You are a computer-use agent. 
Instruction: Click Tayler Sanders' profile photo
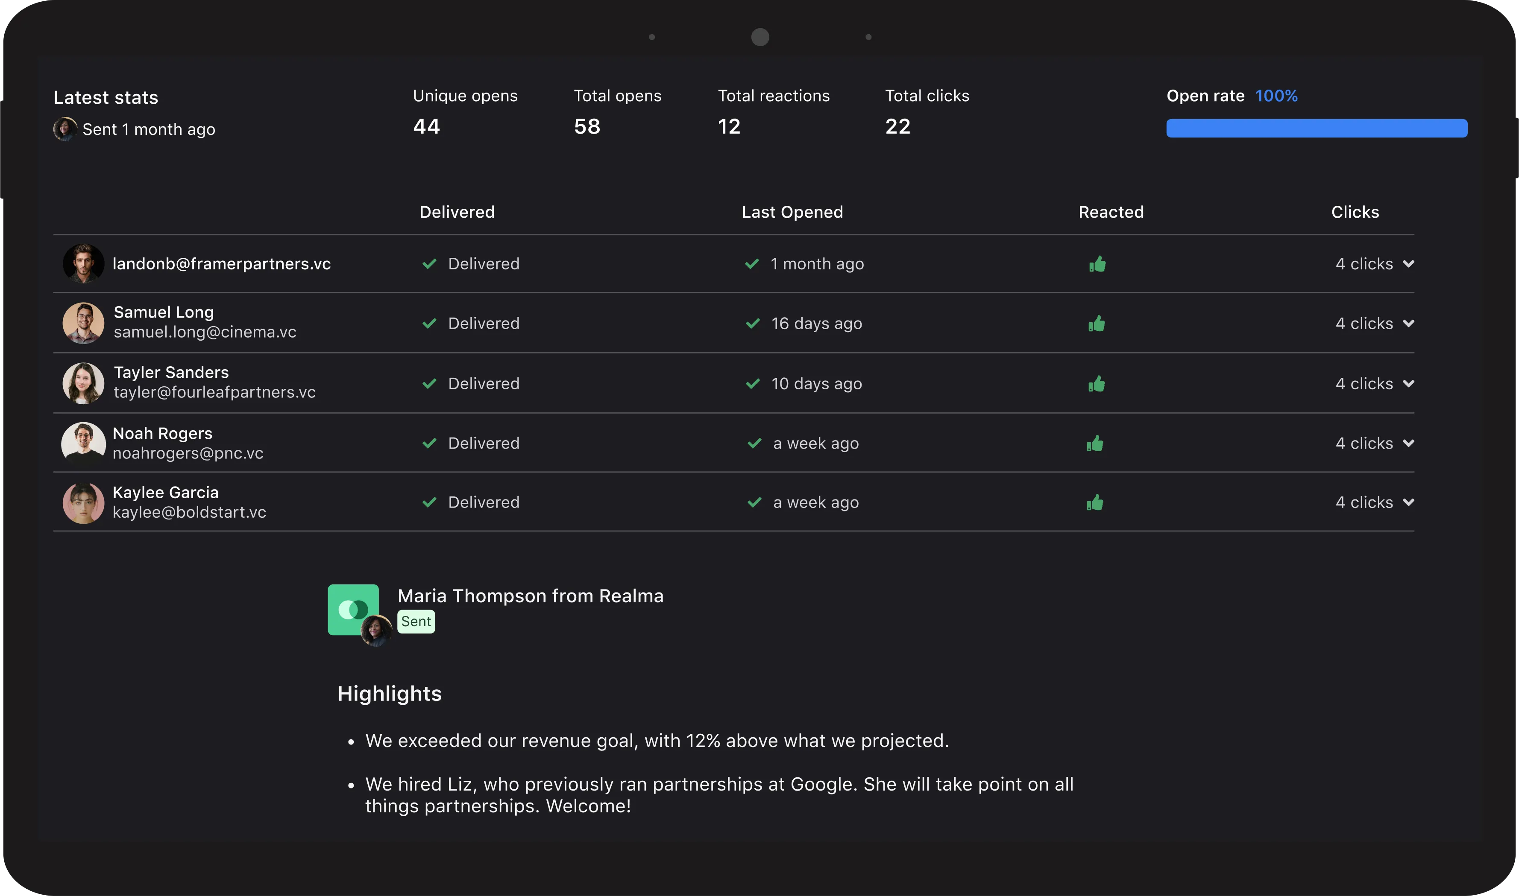tap(83, 383)
